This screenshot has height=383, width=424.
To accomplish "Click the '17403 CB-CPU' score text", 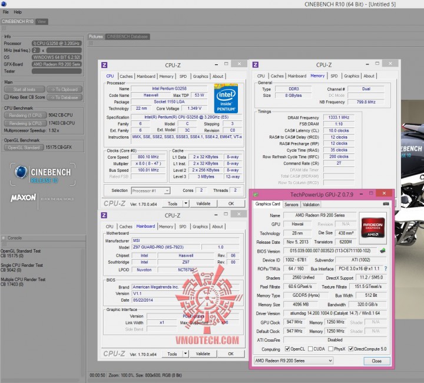I will click(x=62, y=123).
